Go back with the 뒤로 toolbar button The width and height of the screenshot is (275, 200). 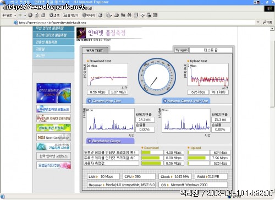tap(7, 15)
